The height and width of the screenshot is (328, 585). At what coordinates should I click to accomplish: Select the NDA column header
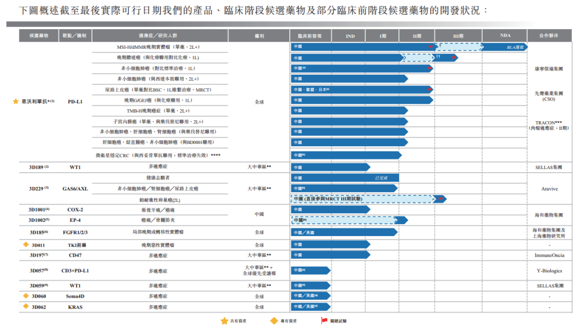pos(504,36)
